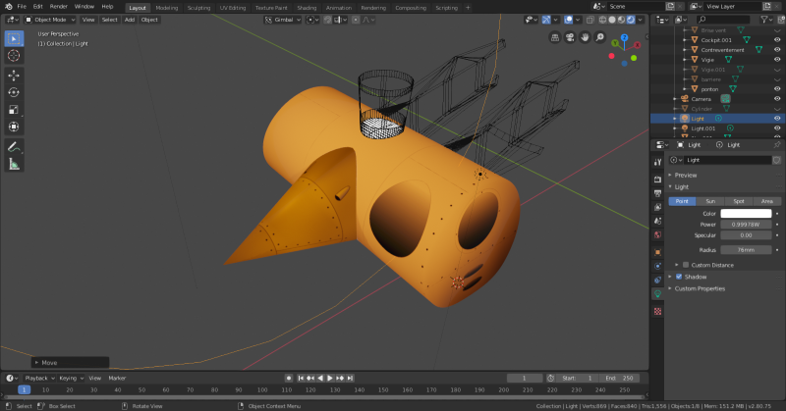Image resolution: width=786 pixels, height=411 pixels.
Task: Activate the Rotate tool
Action: [14, 92]
